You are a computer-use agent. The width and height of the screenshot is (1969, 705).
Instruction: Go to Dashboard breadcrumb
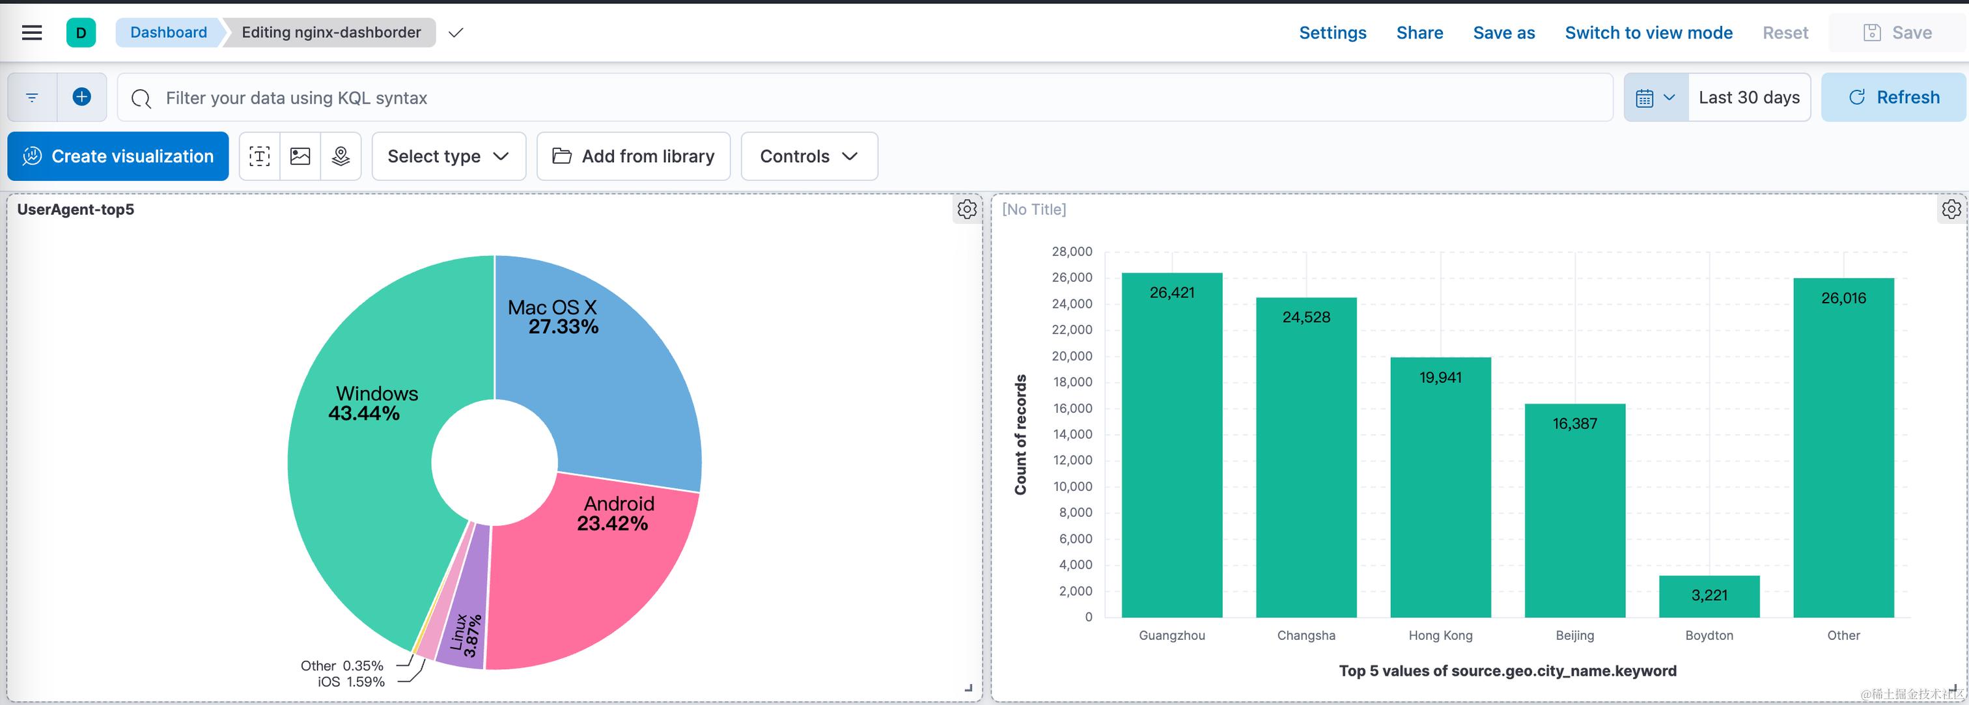168,33
